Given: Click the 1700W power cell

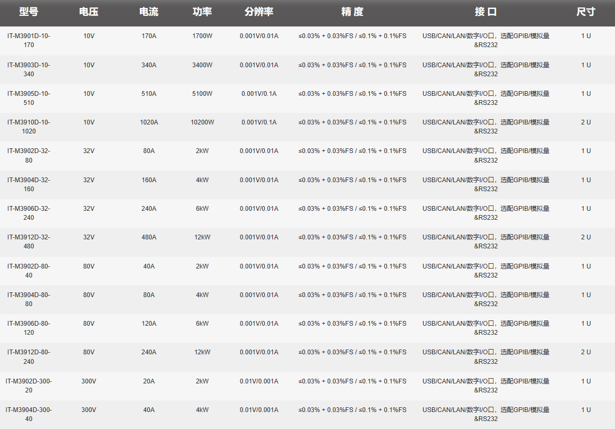Looking at the screenshot, I should 202,36.
